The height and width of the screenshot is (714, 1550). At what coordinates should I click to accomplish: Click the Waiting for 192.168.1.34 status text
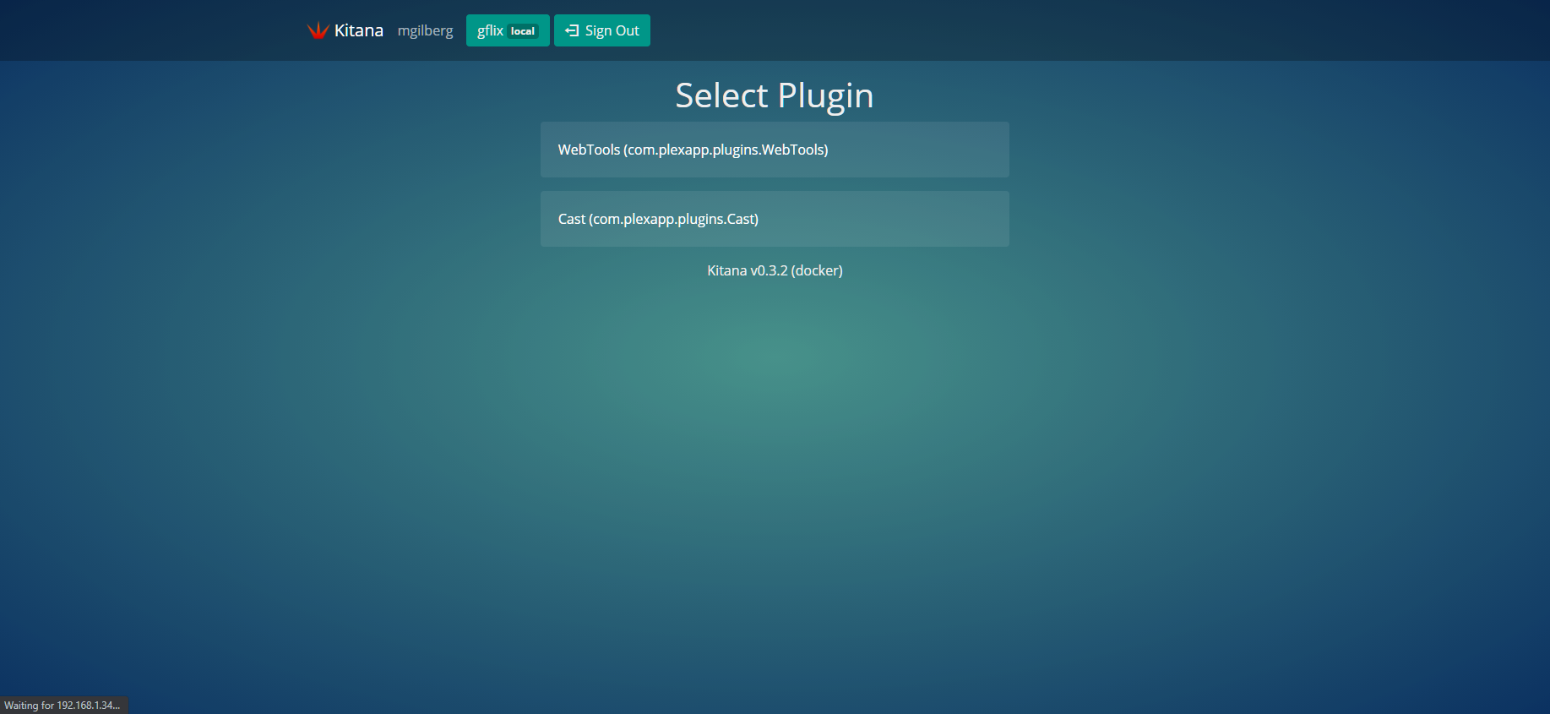tap(63, 706)
